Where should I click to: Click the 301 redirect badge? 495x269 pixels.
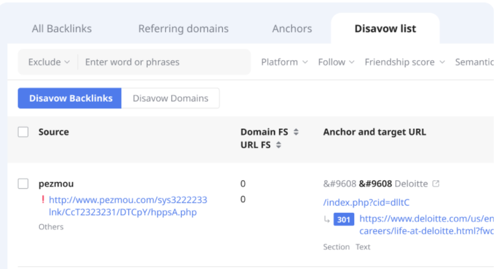[x=343, y=219]
